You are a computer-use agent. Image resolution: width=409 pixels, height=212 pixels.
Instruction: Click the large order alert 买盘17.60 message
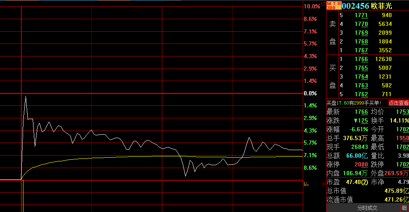point(354,103)
